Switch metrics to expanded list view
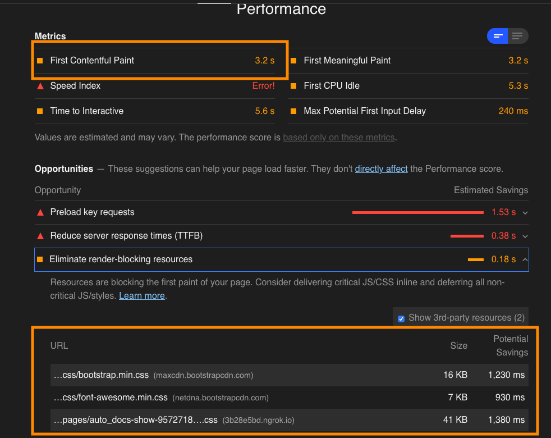The image size is (551, 438). [x=517, y=36]
